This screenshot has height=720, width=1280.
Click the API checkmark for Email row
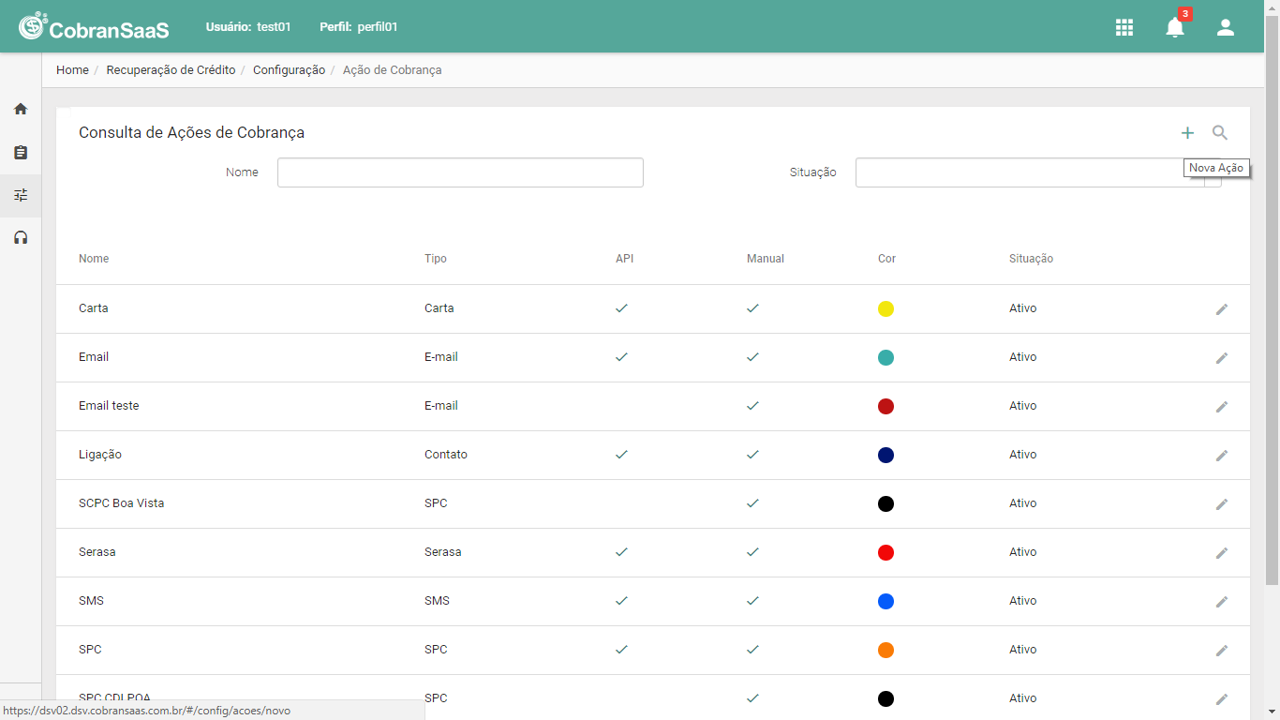tap(621, 357)
